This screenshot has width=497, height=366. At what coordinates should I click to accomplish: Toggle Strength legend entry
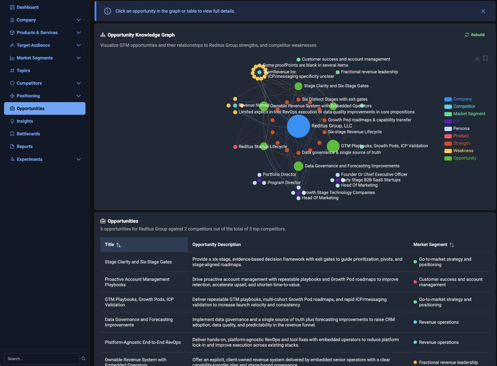[457, 143]
